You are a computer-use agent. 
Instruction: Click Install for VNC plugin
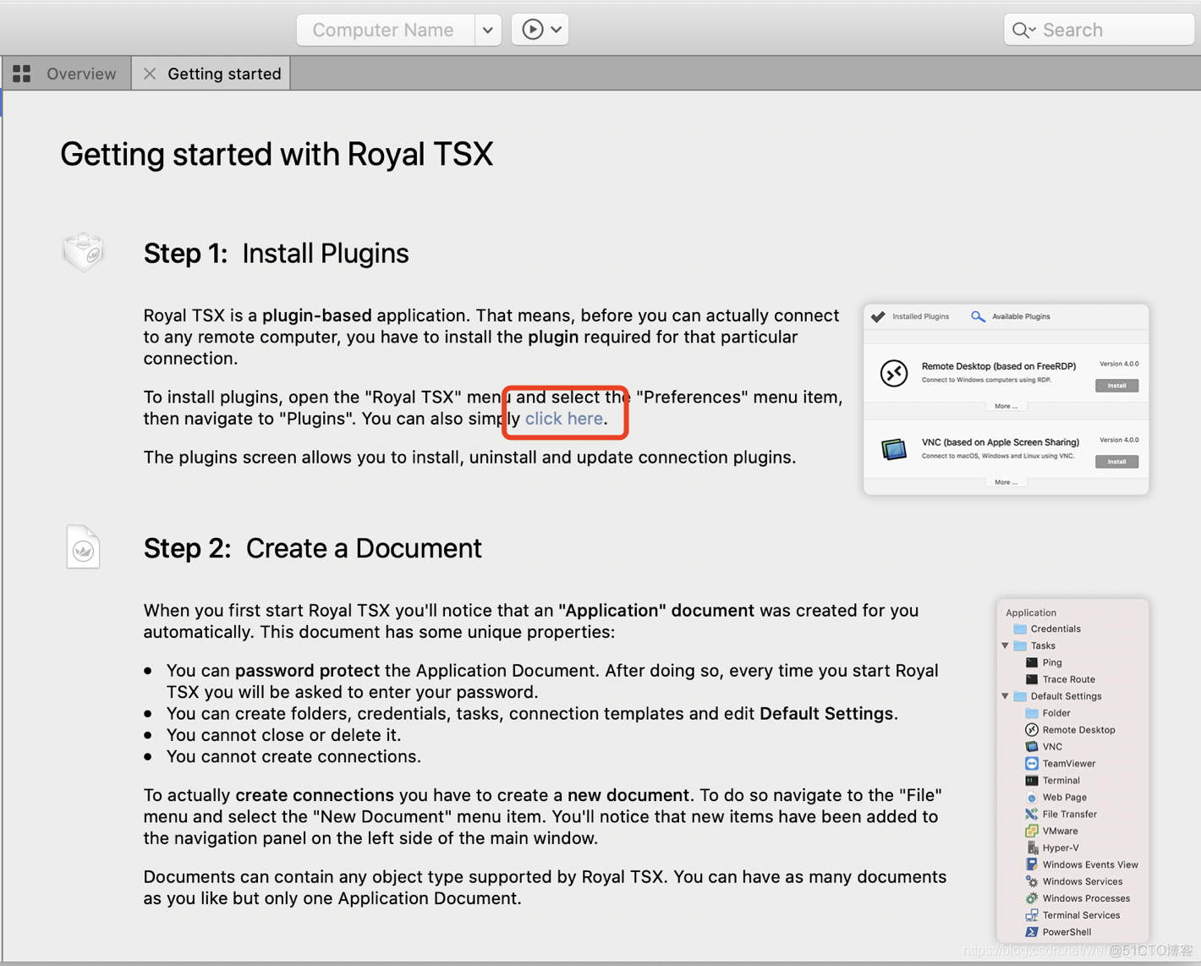coord(1117,462)
